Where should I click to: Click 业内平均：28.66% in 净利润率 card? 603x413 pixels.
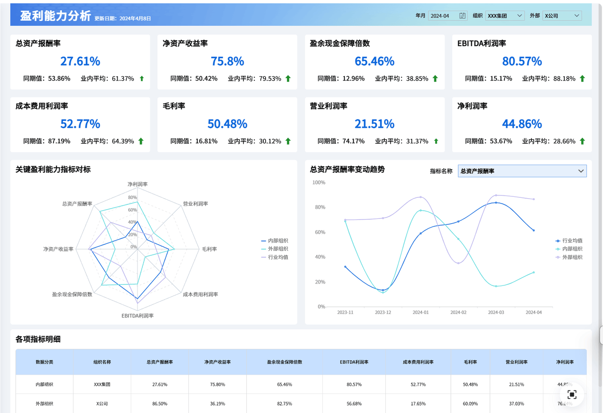click(549, 141)
